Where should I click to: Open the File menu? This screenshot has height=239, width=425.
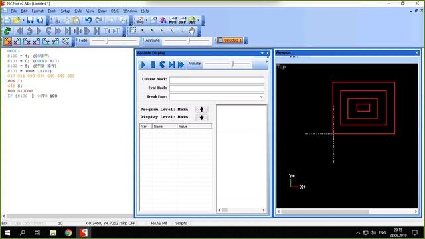point(13,11)
